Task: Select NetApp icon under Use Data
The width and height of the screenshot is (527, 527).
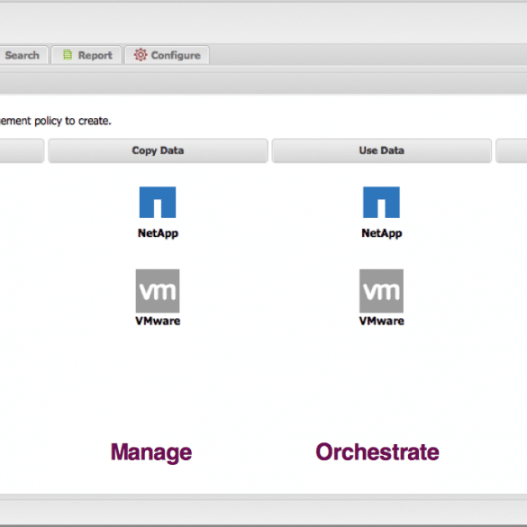Action: (x=381, y=203)
